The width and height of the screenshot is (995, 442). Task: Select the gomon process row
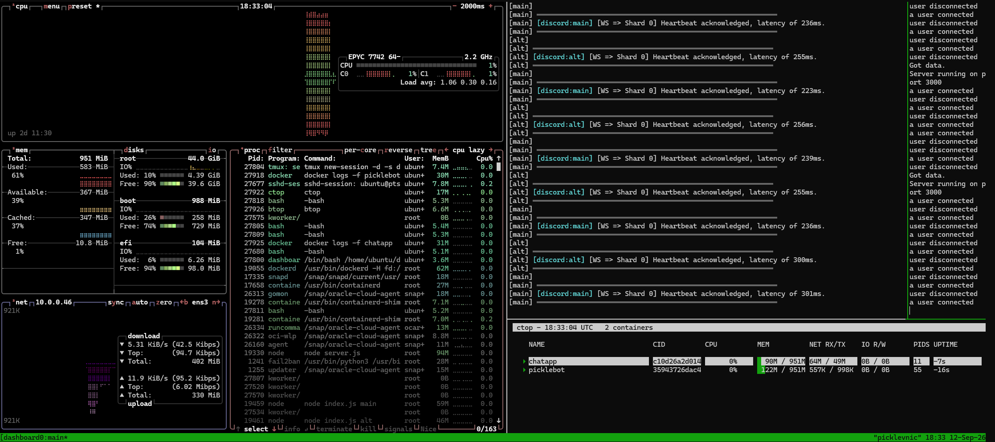(368, 294)
